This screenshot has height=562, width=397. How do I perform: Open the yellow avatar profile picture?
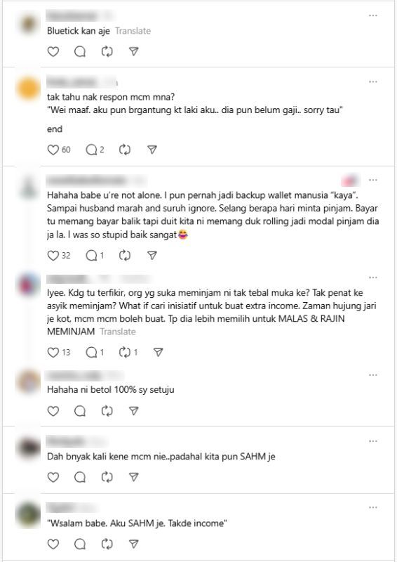tap(29, 89)
